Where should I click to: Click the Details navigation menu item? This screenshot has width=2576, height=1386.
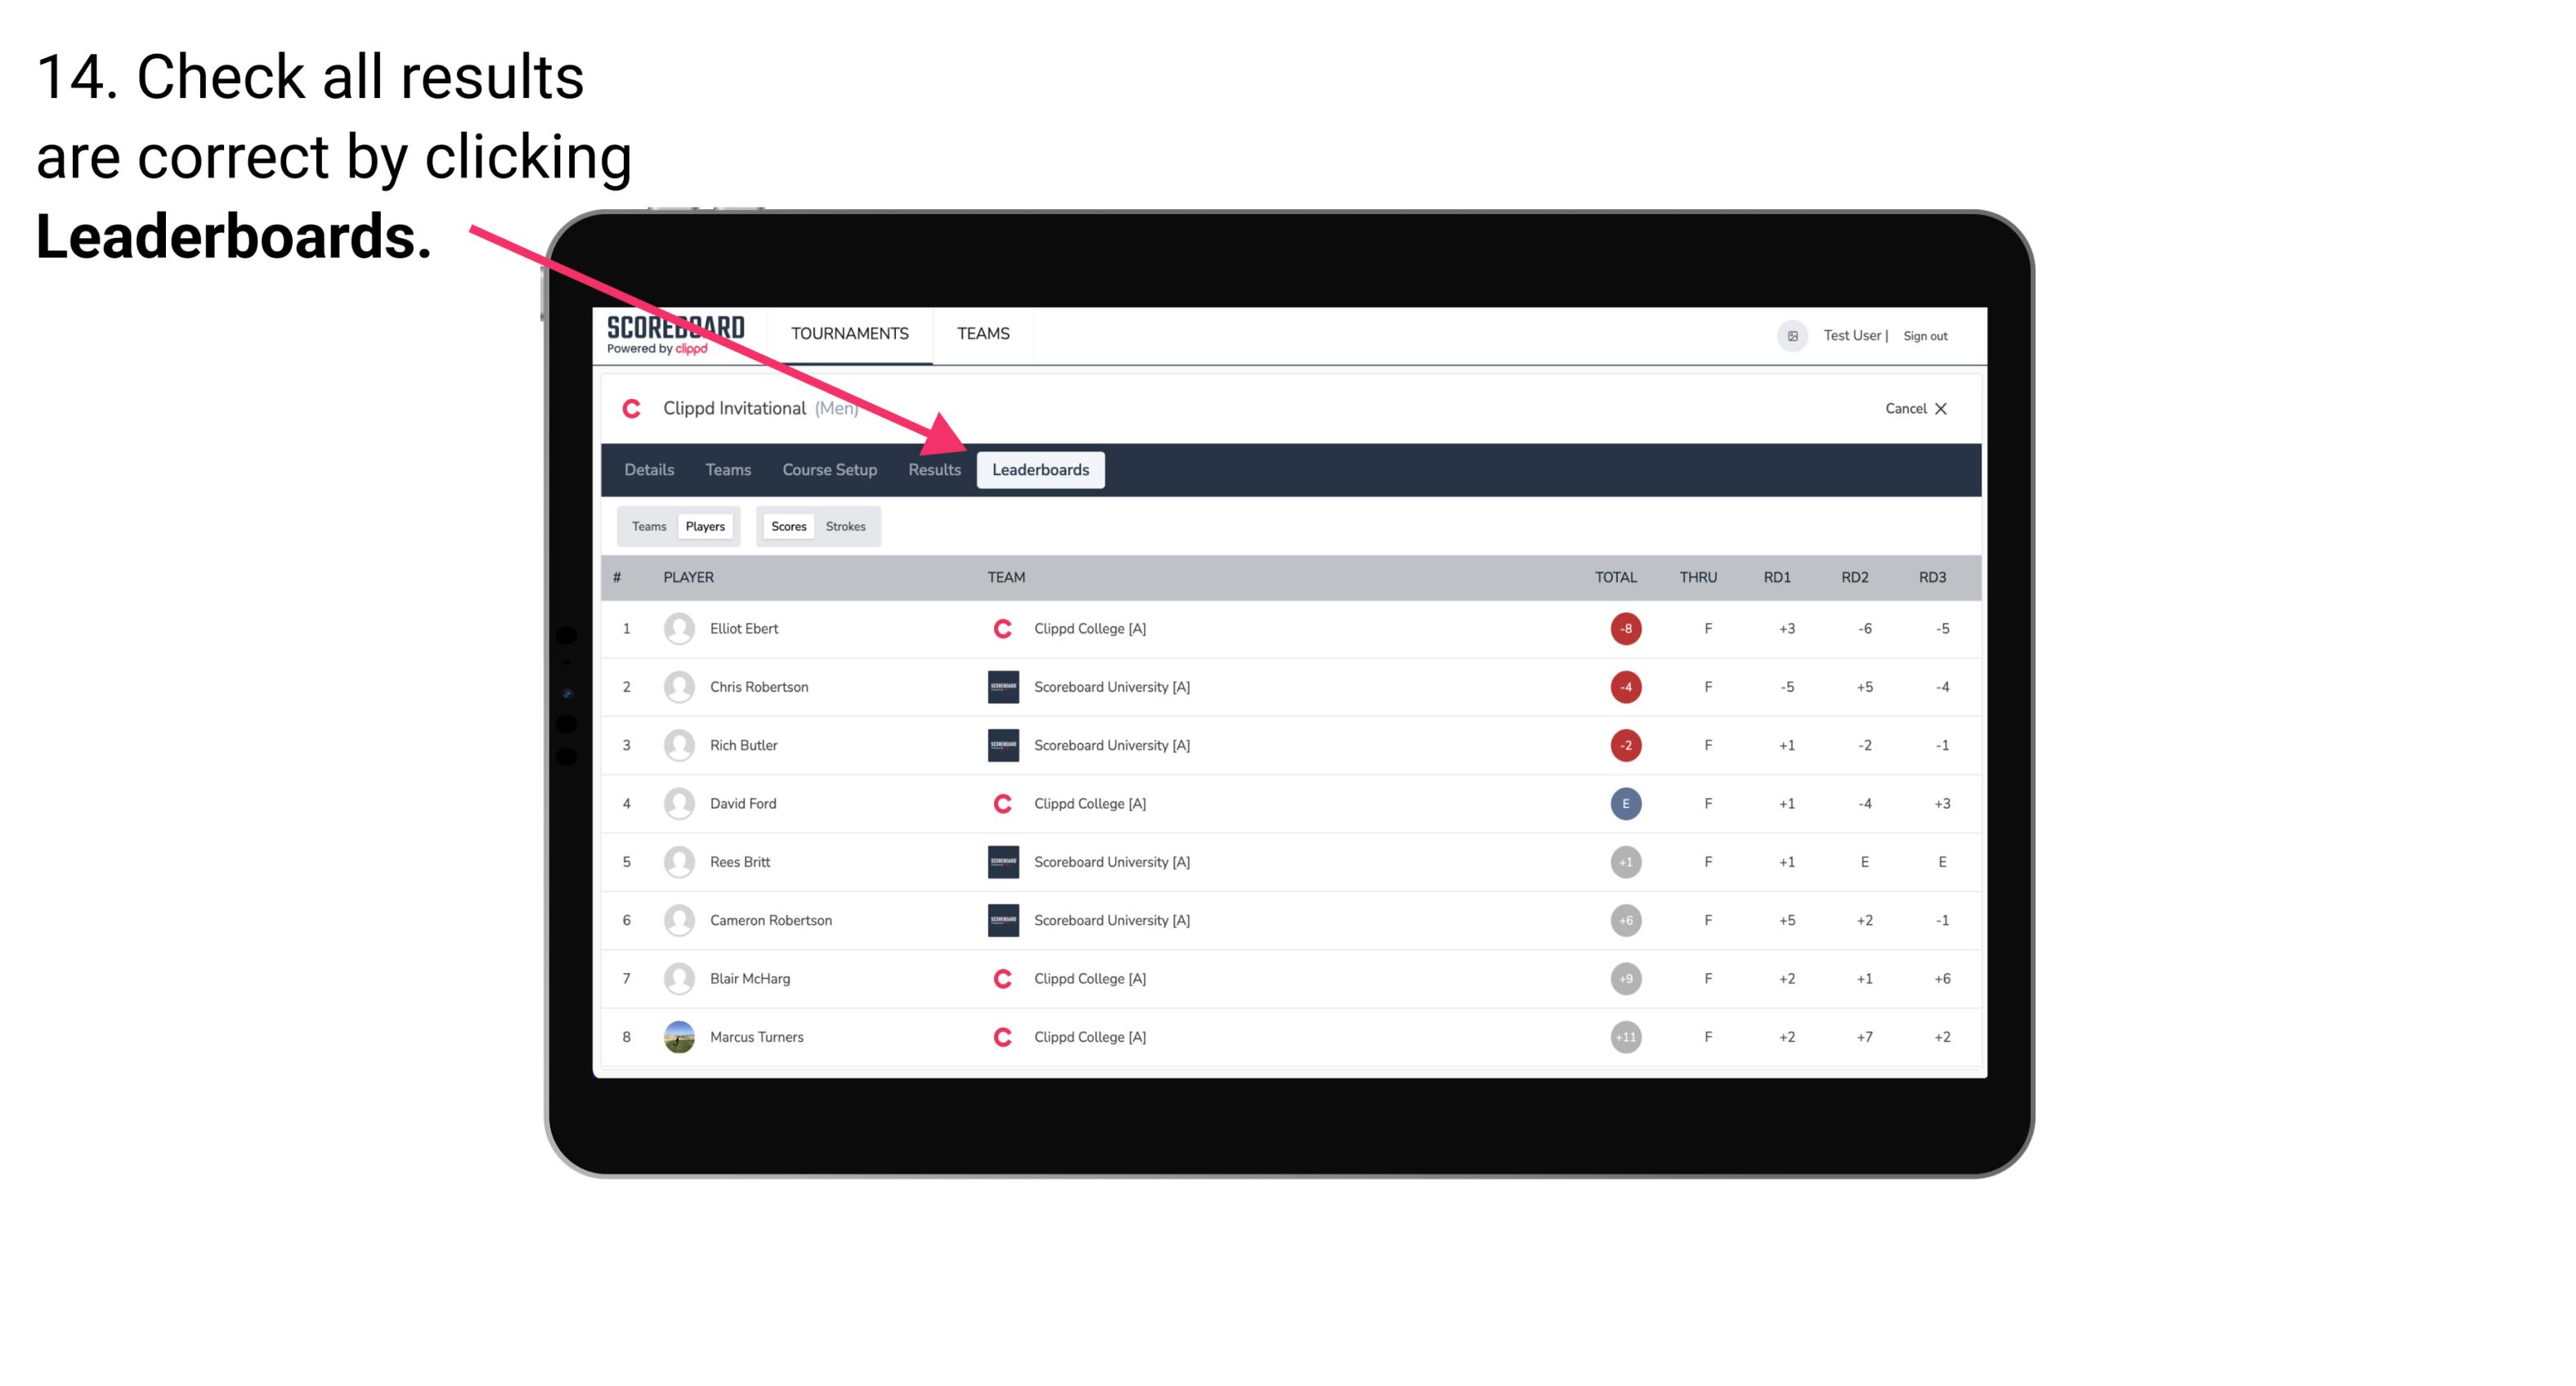[x=648, y=469]
